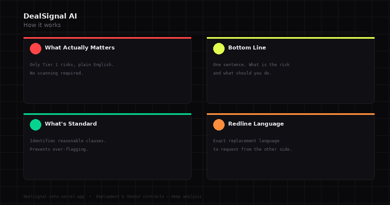The width and height of the screenshot is (390, 205).
Task: Click the red accent bar above What Actually Matters
Action: (107, 38)
